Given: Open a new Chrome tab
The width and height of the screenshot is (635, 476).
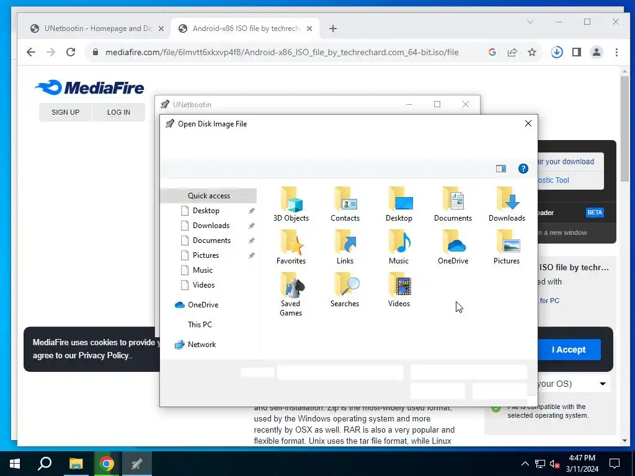Looking at the screenshot, I should click(333, 29).
